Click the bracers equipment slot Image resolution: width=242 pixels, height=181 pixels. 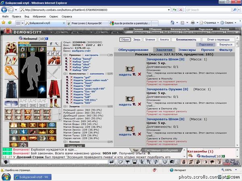tap(11, 60)
